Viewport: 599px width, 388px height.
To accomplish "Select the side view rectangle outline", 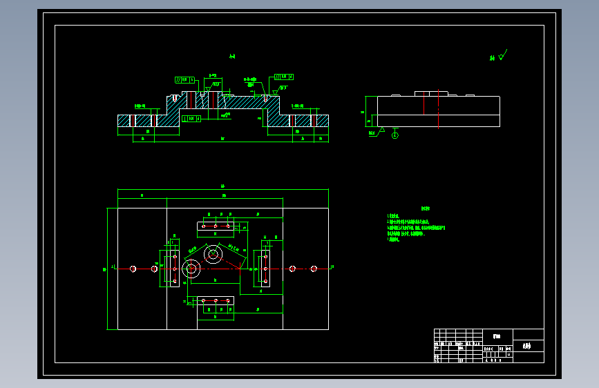I will pyautogui.click(x=439, y=111).
